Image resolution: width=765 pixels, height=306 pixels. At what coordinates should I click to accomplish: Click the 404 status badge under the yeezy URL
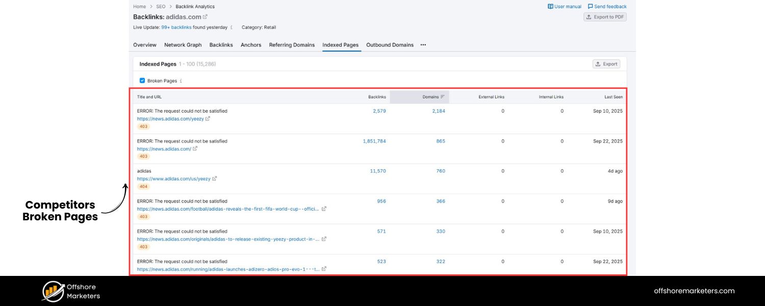tap(143, 186)
